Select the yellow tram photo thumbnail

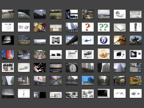(x=136, y=81)
